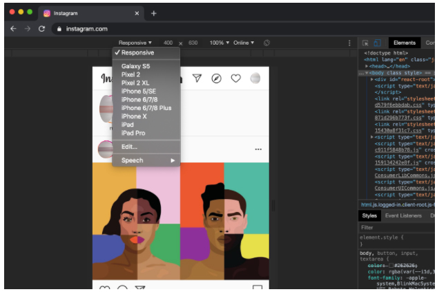Open the d579f6ebbdab.css link
This screenshot has height=294, width=437.
point(399,105)
